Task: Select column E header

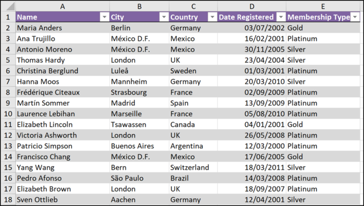Action: point(323,7)
